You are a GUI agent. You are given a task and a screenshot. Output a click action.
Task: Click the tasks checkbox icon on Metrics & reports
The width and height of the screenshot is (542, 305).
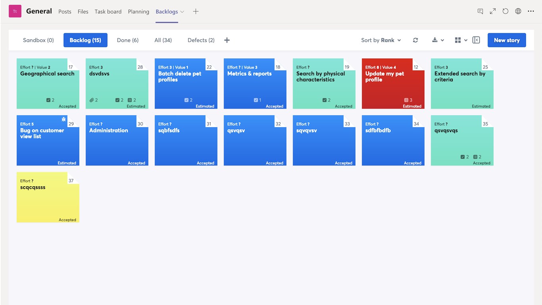pos(256,100)
